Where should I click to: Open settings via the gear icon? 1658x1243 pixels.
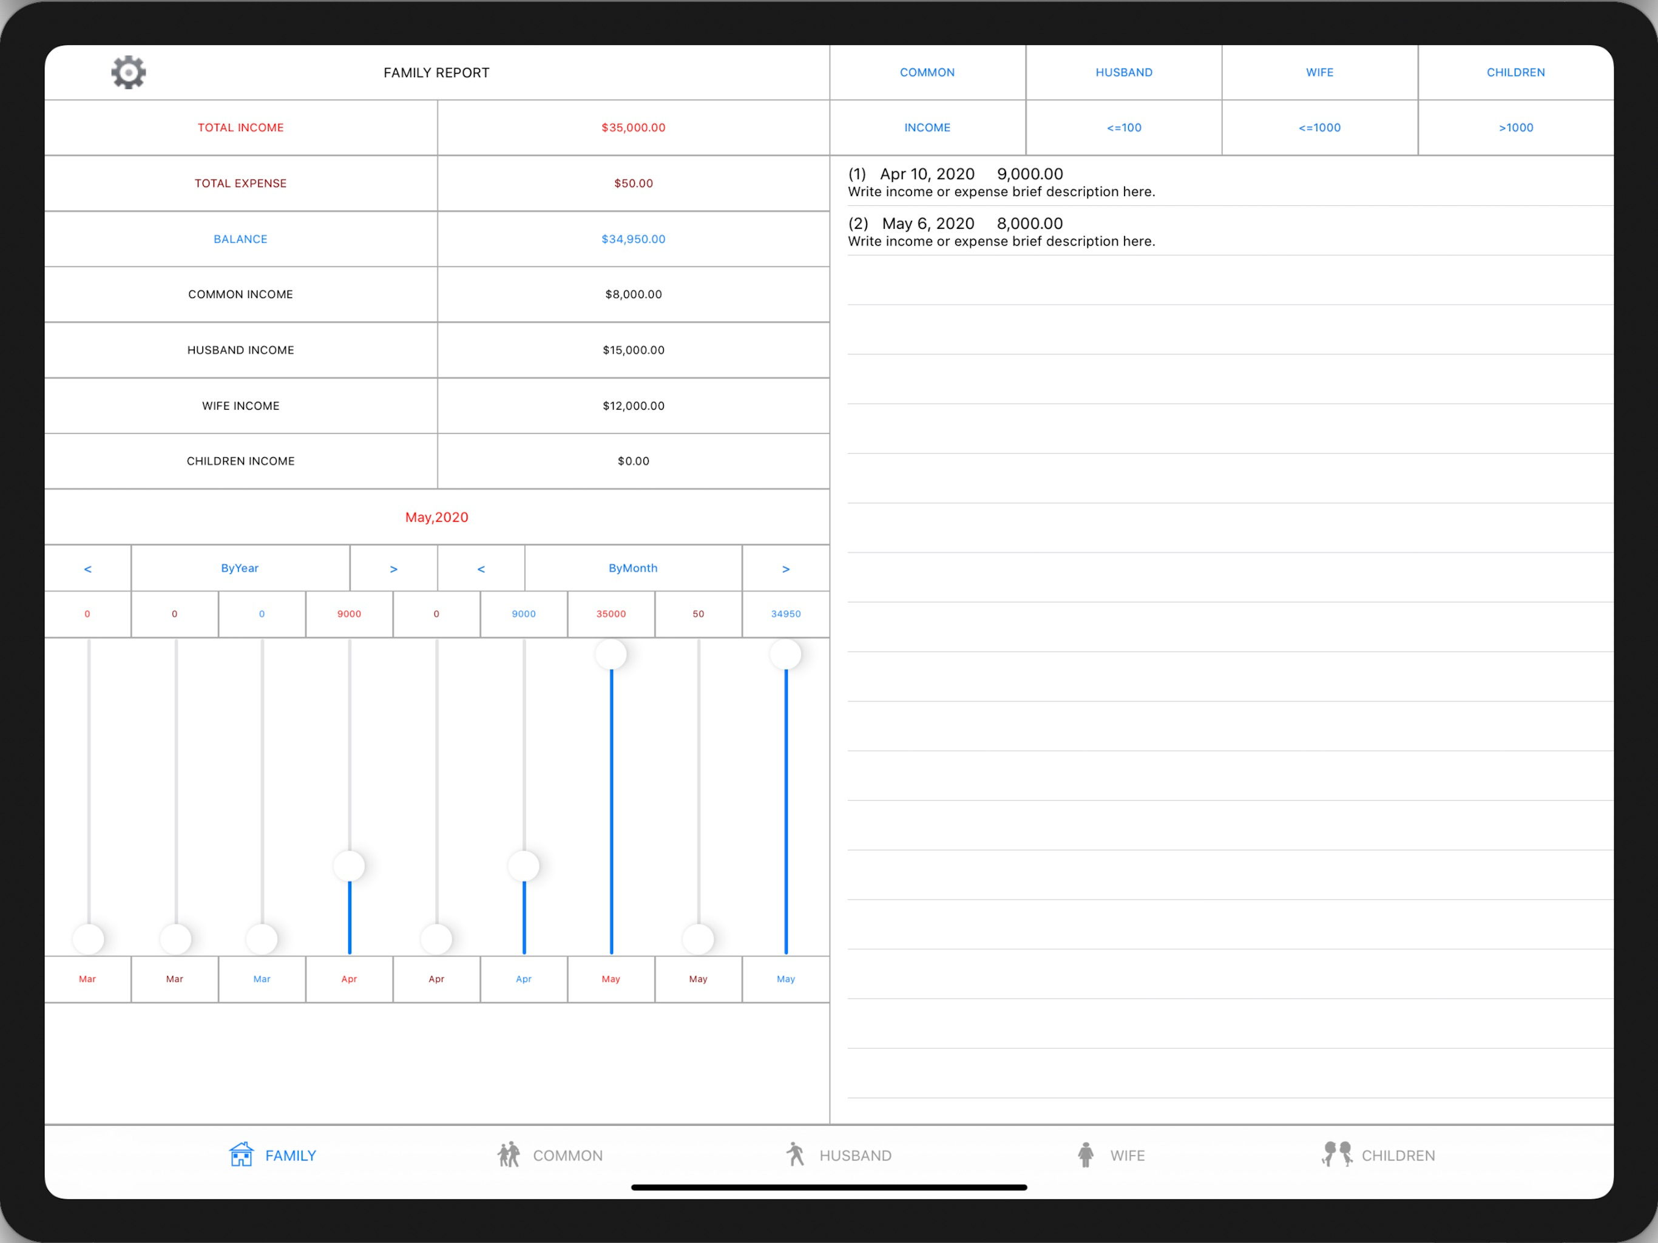tap(128, 72)
